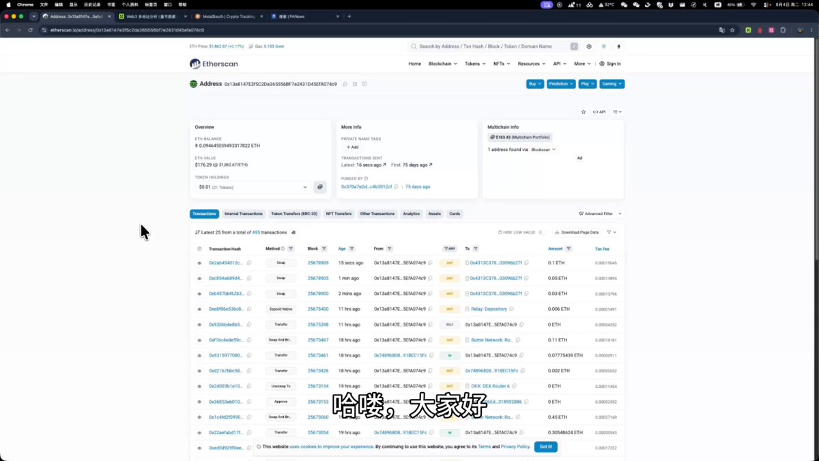
Task: Click the Etherscan logo
Action: [x=214, y=64]
